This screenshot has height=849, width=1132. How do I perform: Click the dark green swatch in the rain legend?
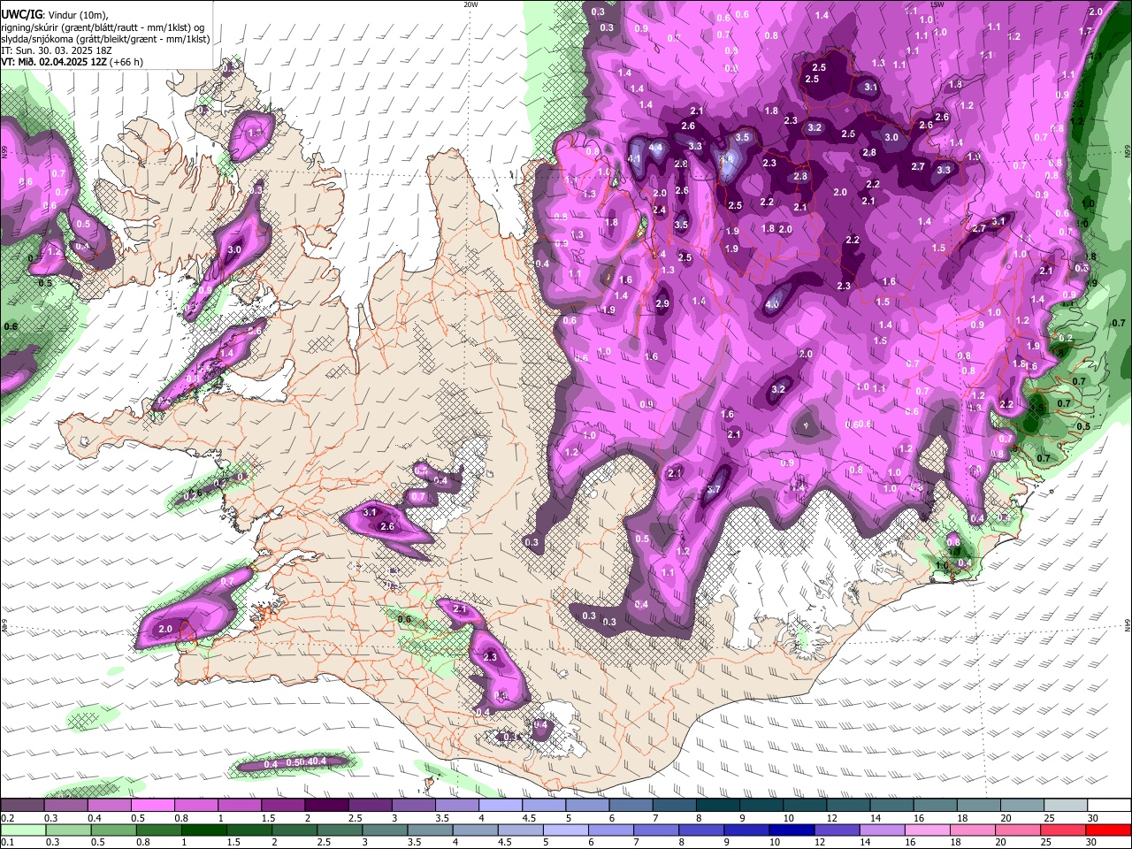point(203,830)
